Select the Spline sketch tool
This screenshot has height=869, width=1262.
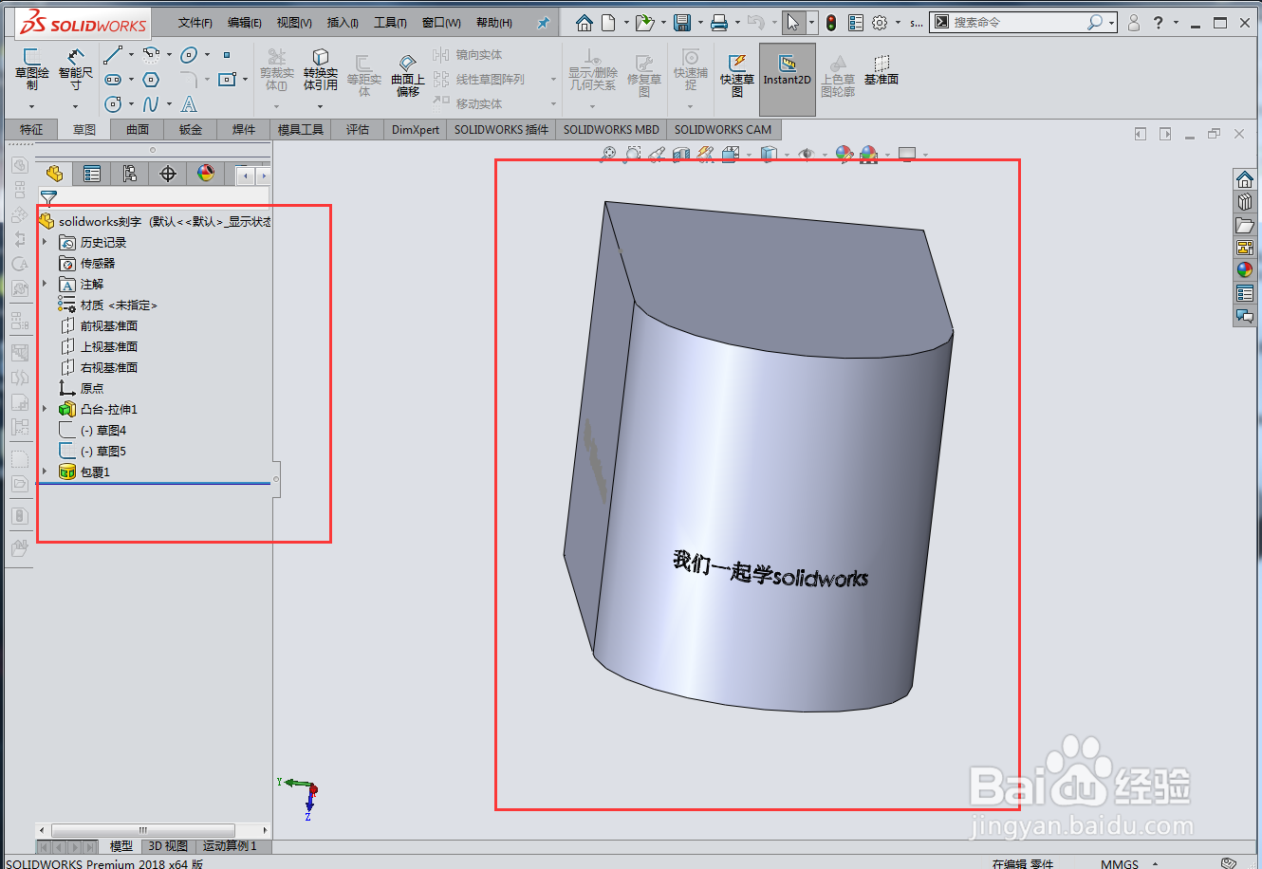click(x=151, y=104)
